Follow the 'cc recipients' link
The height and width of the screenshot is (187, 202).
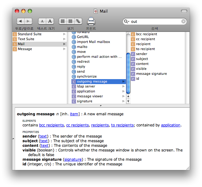click(77, 125)
